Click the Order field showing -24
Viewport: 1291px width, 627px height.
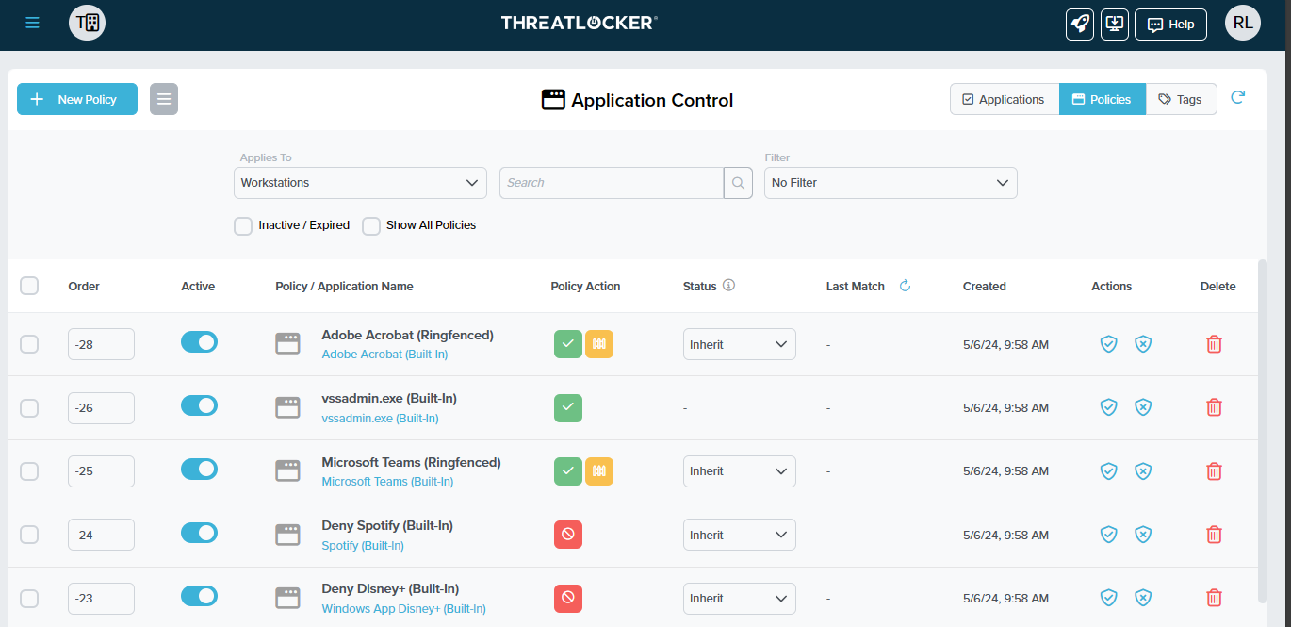click(101, 535)
